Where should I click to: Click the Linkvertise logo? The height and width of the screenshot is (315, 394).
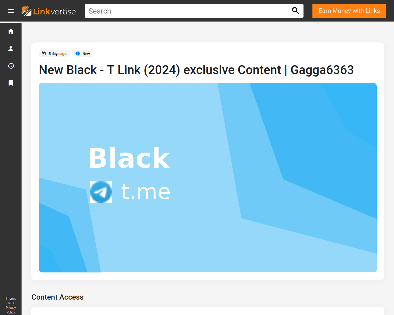(49, 11)
